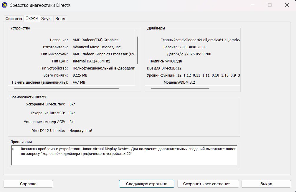Click the Название label
The width and height of the screenshot is (296, 192).
[x=59, y=40]
